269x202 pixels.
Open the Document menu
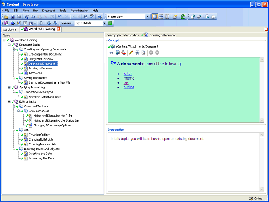(49, 11)
